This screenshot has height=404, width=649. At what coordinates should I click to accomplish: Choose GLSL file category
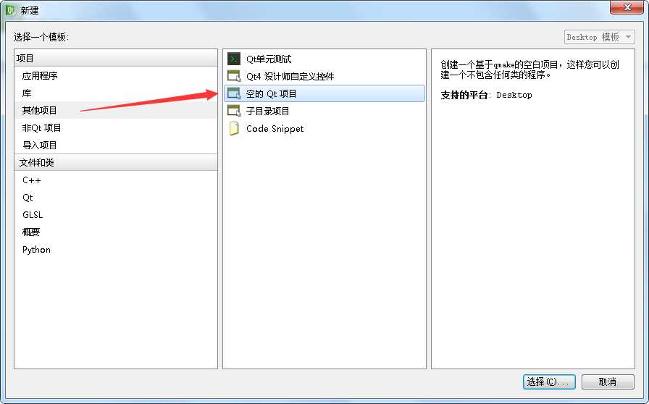[x=115, y=215]
